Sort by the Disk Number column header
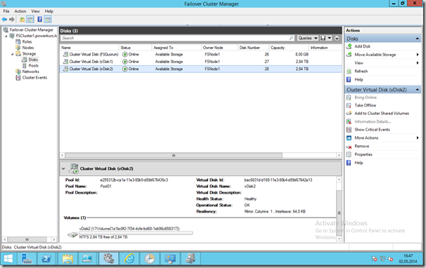The width and height of the screenshot is (426, 268). pyautogui.click(x=253, y=48)
